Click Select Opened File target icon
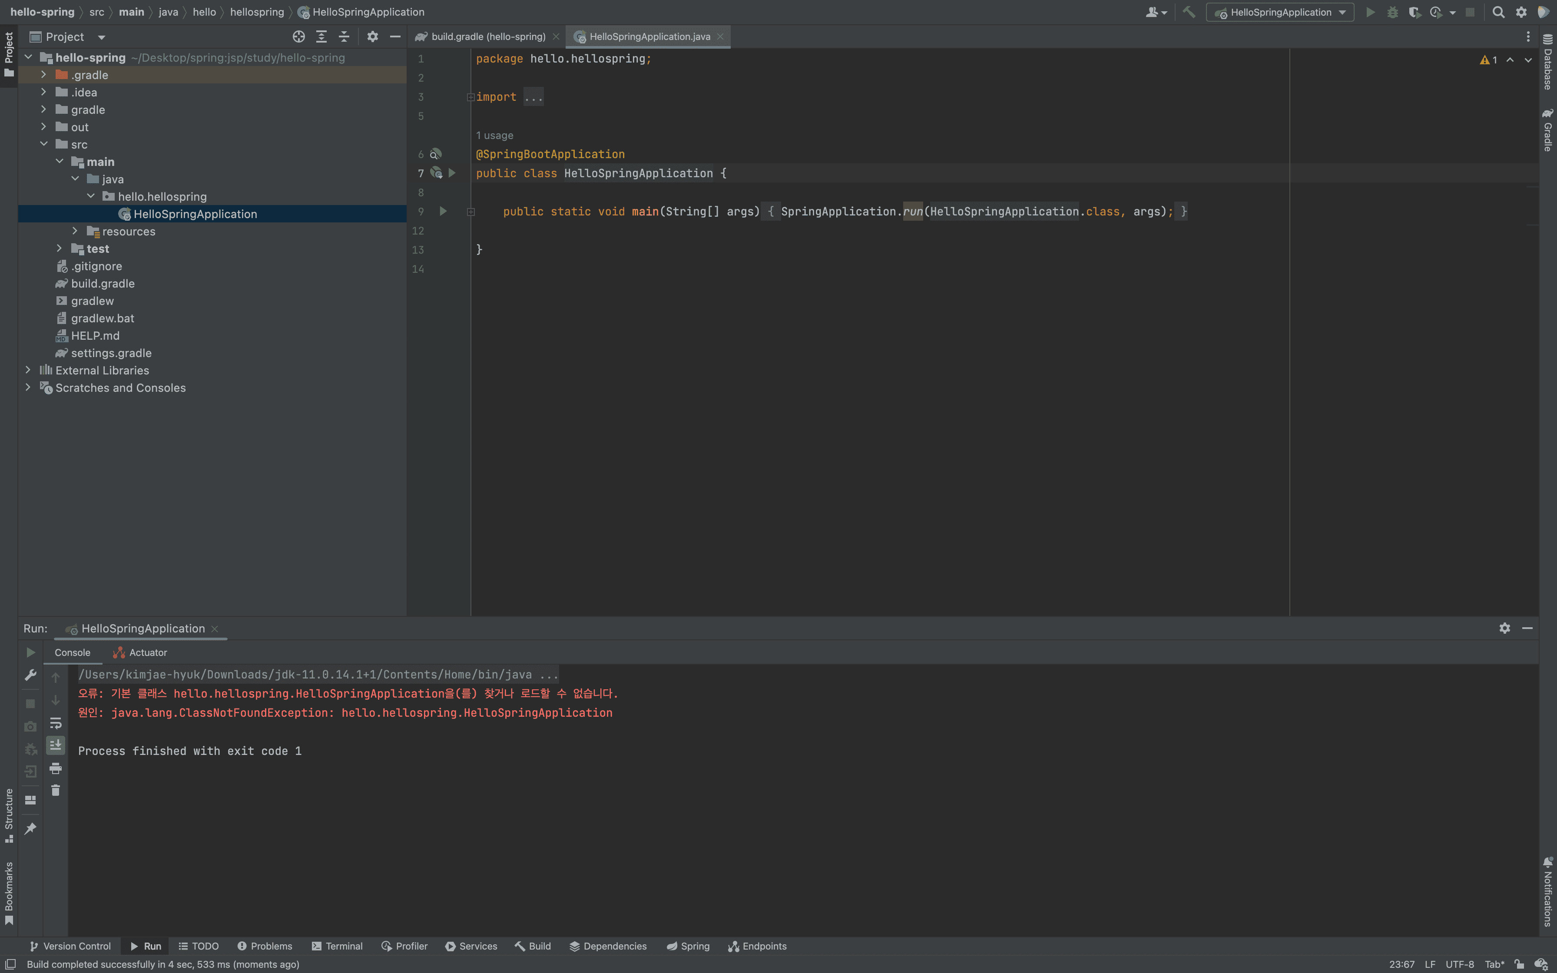The width and height of the screenshot is (1557, 973). tap(298, 36)
